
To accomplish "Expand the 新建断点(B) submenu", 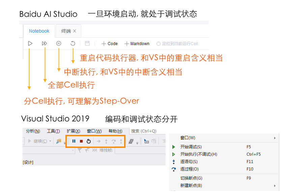I will 224,186.
